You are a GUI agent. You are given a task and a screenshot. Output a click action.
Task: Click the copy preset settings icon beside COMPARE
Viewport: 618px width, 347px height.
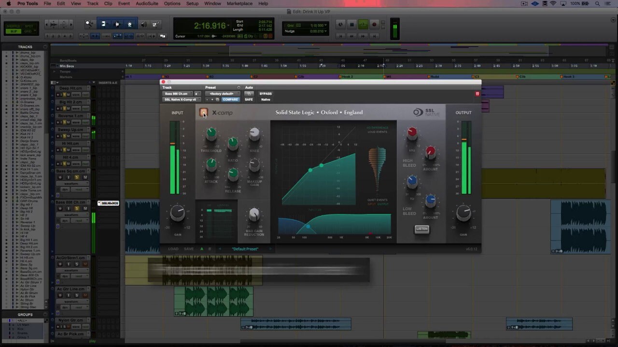(x=217, y=100)
